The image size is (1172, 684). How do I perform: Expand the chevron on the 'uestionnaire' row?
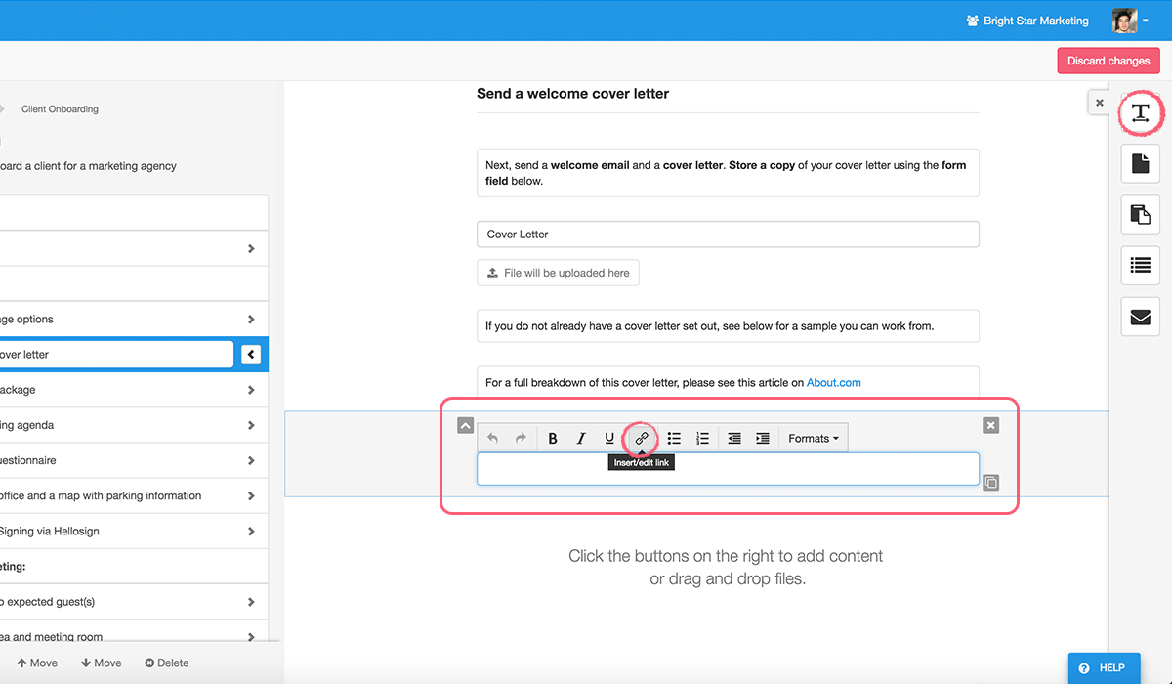click(251, 460)
